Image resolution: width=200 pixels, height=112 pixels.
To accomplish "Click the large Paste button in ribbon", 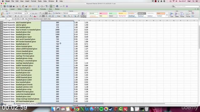I will (3, 15).
